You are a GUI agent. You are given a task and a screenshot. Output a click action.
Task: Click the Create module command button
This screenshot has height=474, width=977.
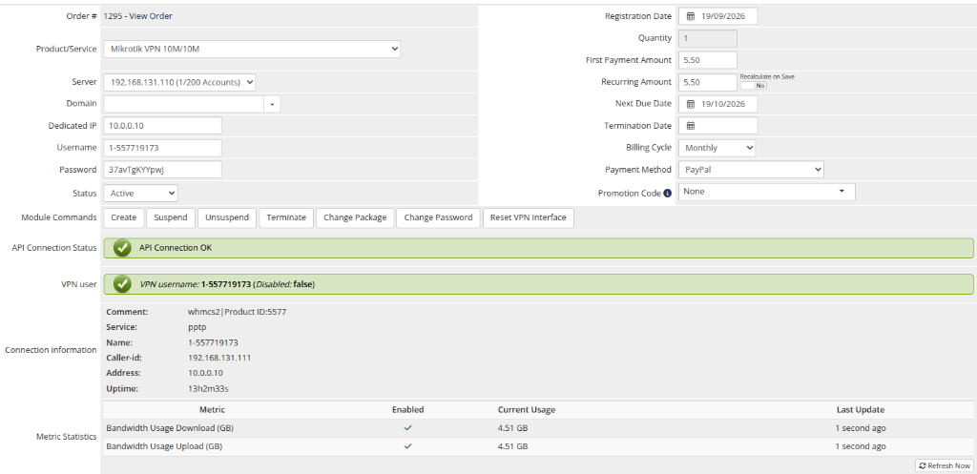[123, 217]
